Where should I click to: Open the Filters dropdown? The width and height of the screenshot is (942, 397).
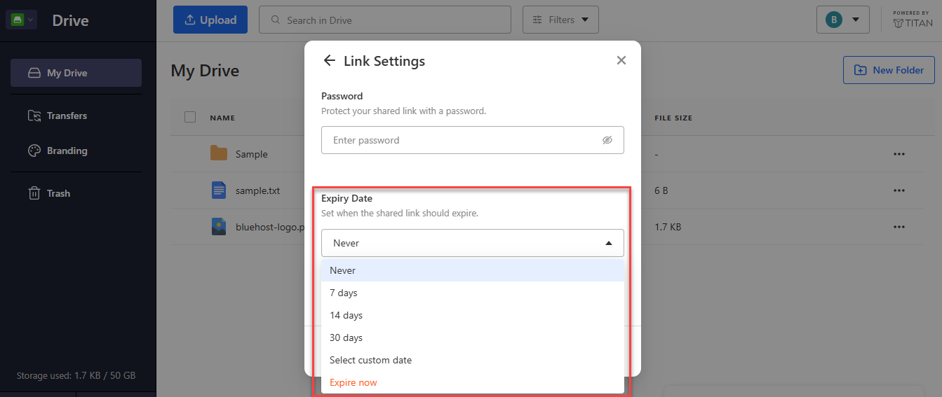point(560,20)
